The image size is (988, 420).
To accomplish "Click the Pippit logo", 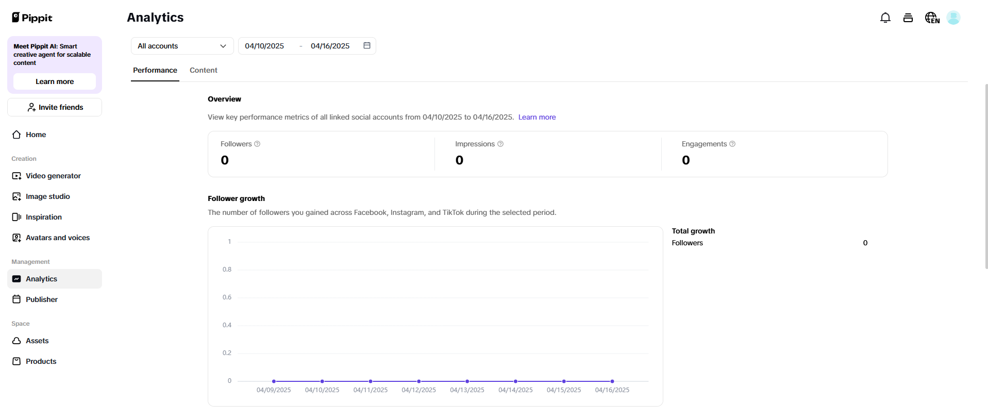I will pyautogui.click(x=32, y=18).
